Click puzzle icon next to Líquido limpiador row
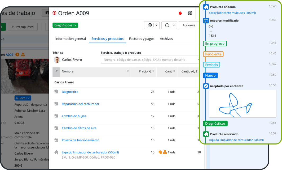The height and width of the screenshot is (170, 282). (x=56, y=152)
